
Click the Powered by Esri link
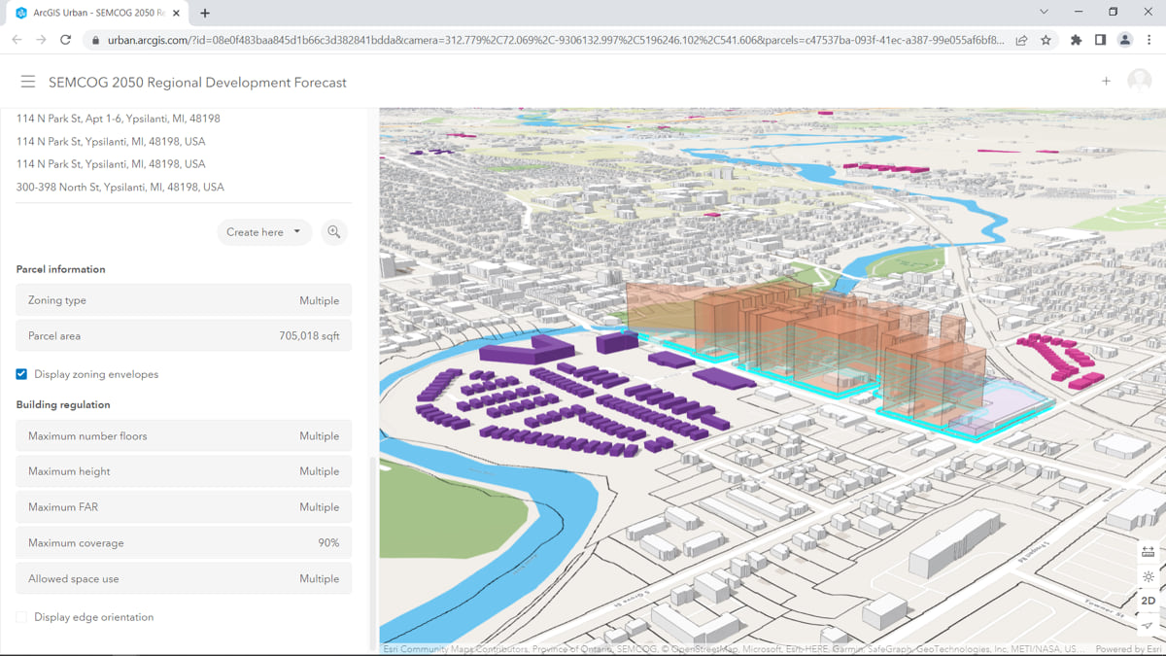(x=1127, y=649)
